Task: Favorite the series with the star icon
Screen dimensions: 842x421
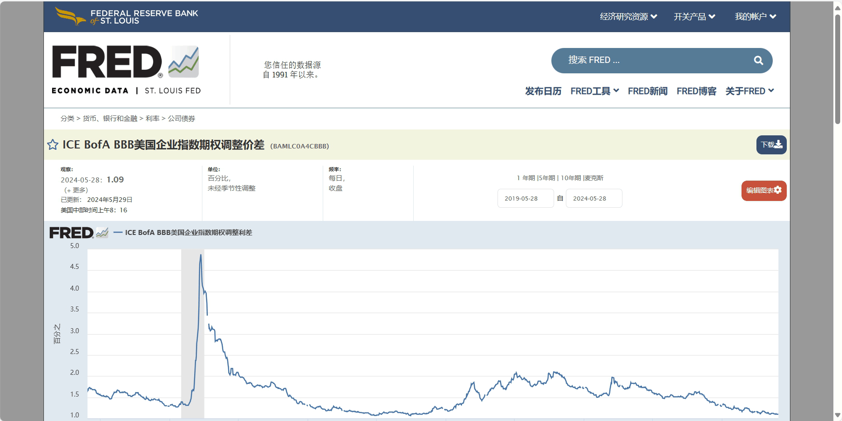Action: point(53,145)
